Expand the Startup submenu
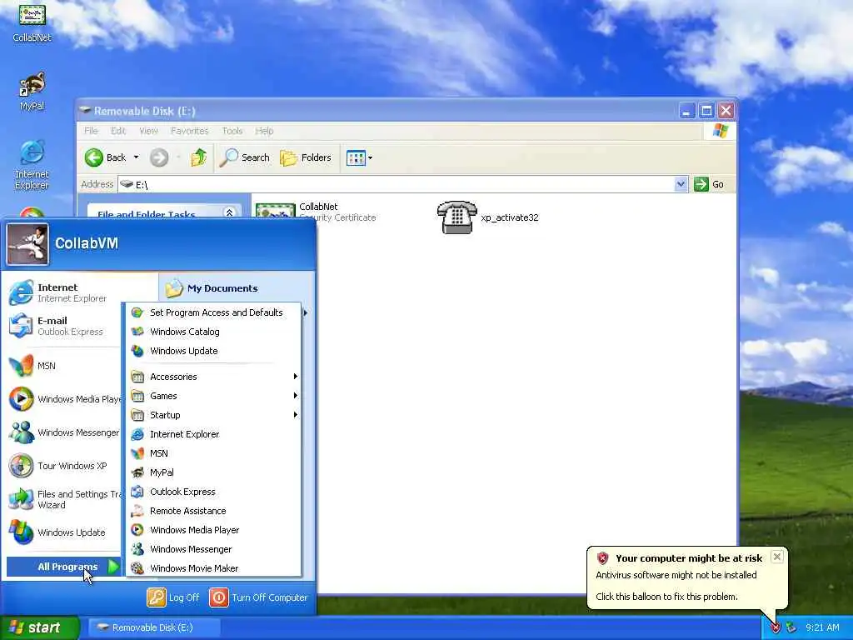Image resolution: width=853 pixels, height=640 pixels. click(x=213, y=415)
